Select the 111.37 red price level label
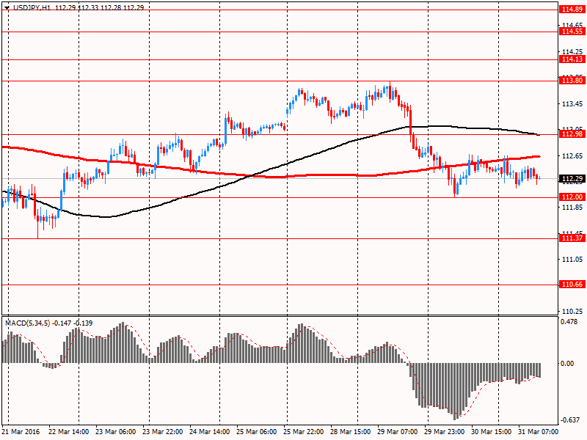The image size is (587, 440). click(x=572, y=238)
